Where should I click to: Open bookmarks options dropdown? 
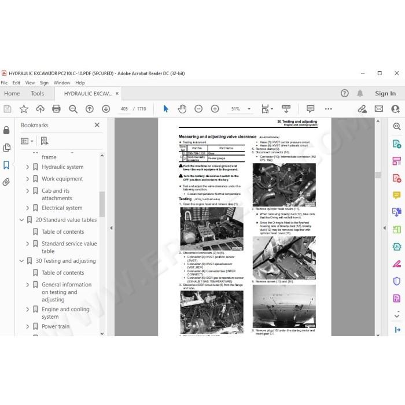[27, 141]
